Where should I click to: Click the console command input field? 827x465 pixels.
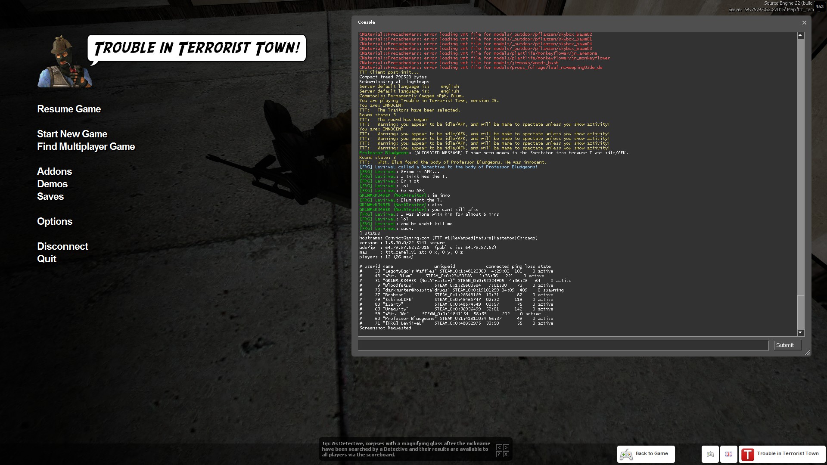[563, 345]
